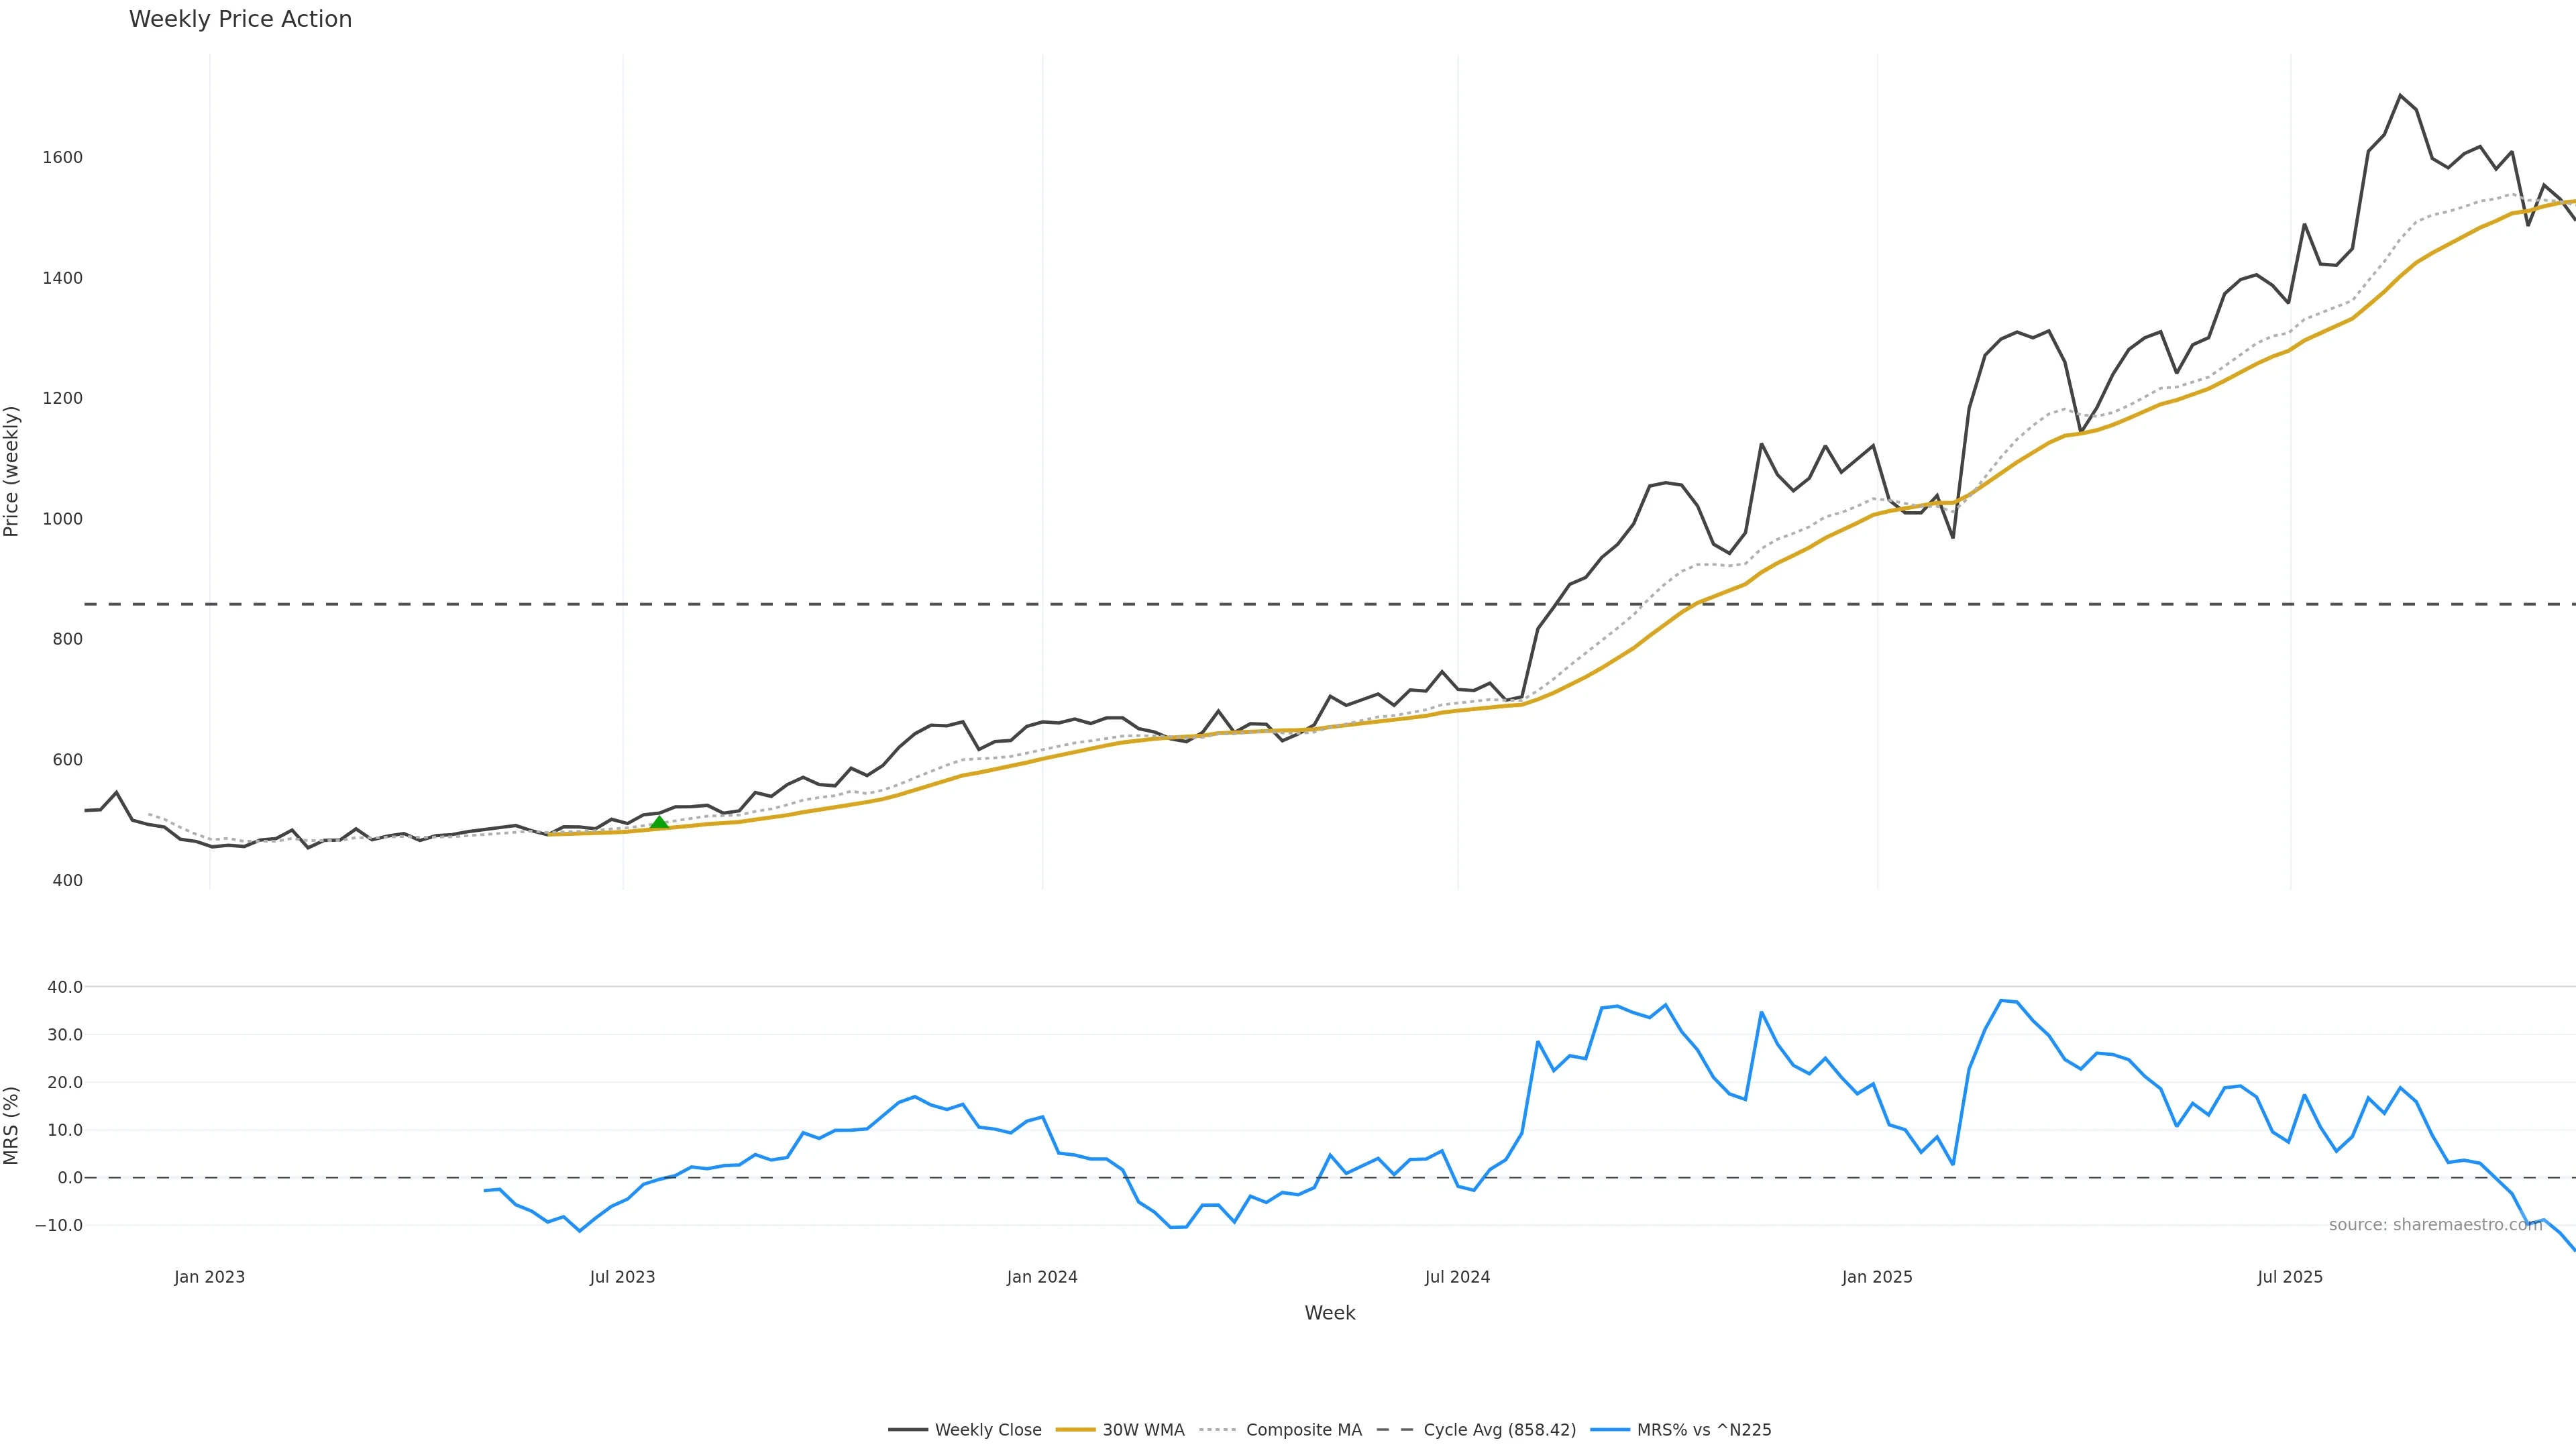This screenshot has width=2576, height=1449.
Task: Toggle the Composite MA series label
Action: [x=1303, y=1430]
